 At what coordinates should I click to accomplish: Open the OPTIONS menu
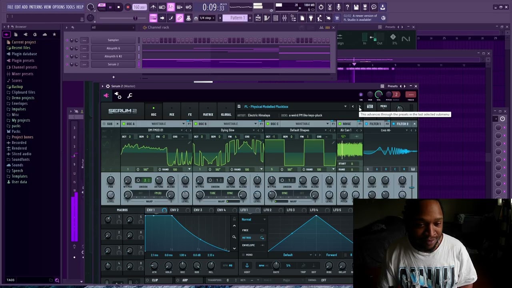58,7
